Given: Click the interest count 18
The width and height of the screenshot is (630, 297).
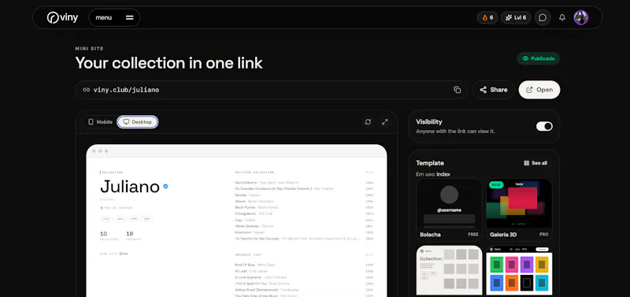Looking at the screenshot, I should [129, 233].
